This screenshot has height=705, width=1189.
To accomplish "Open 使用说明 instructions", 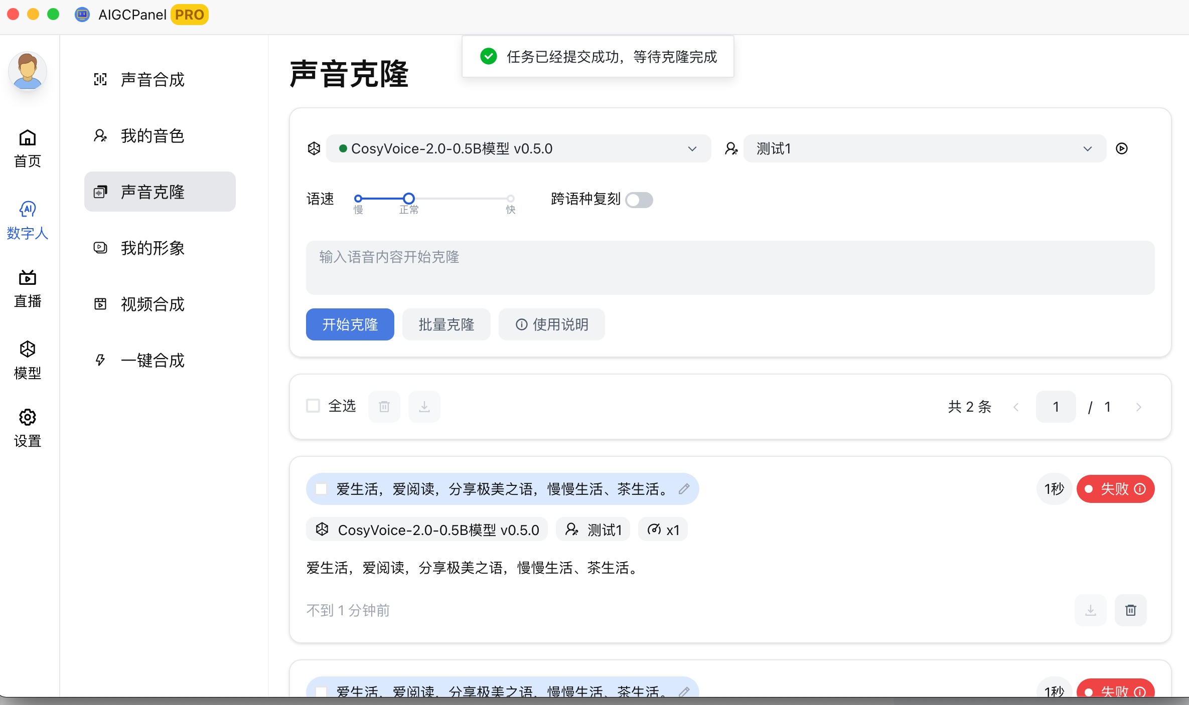I will tap(552, 324).
